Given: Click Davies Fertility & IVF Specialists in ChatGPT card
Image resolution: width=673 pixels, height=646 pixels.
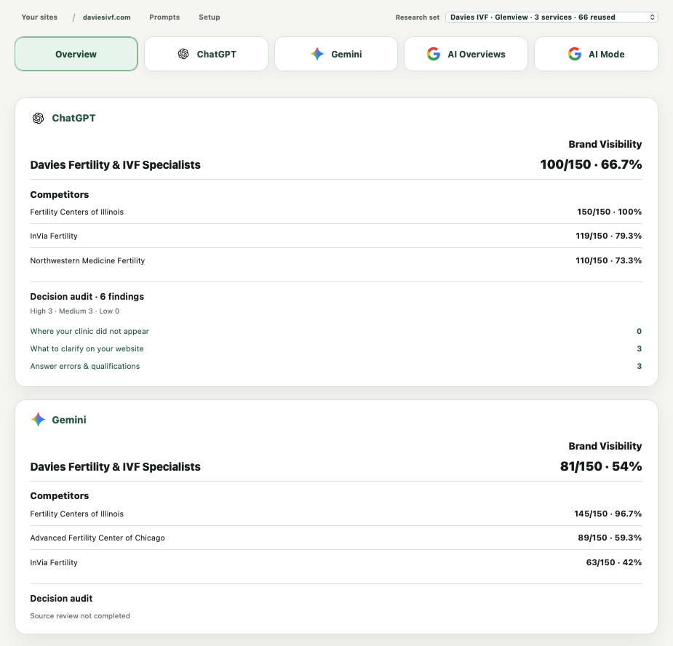Looking at the screenshot, I should coord(115,165).
